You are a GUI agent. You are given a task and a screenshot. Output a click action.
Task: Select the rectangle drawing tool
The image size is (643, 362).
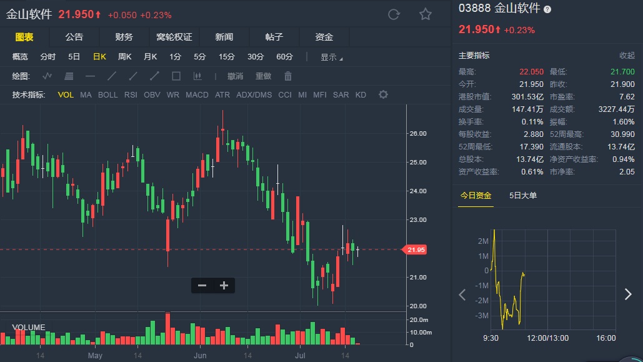pos(176,76)
